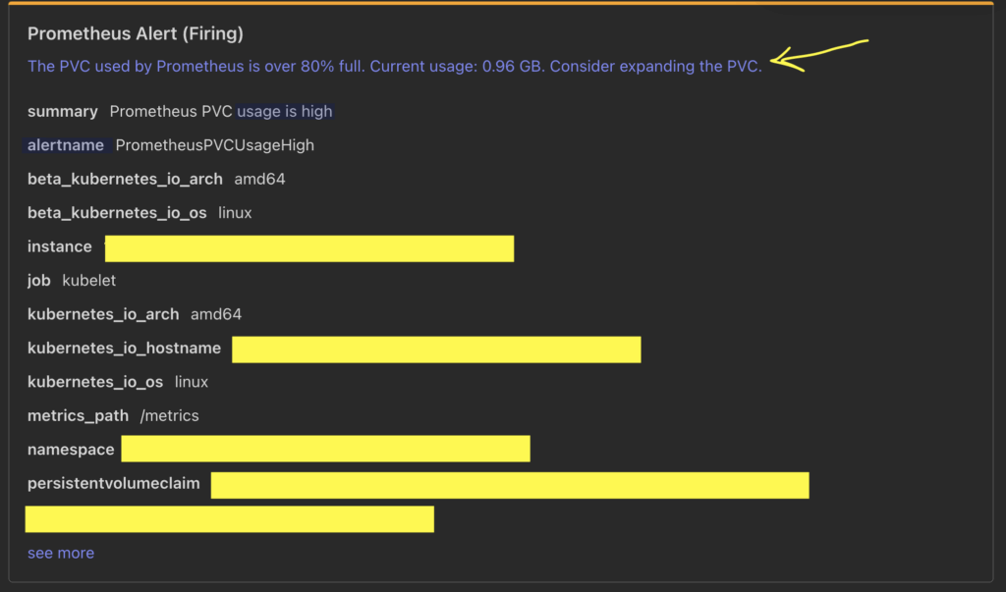Select the alertname field label
The image size is (1006, 592).
(x=66, y=145)
